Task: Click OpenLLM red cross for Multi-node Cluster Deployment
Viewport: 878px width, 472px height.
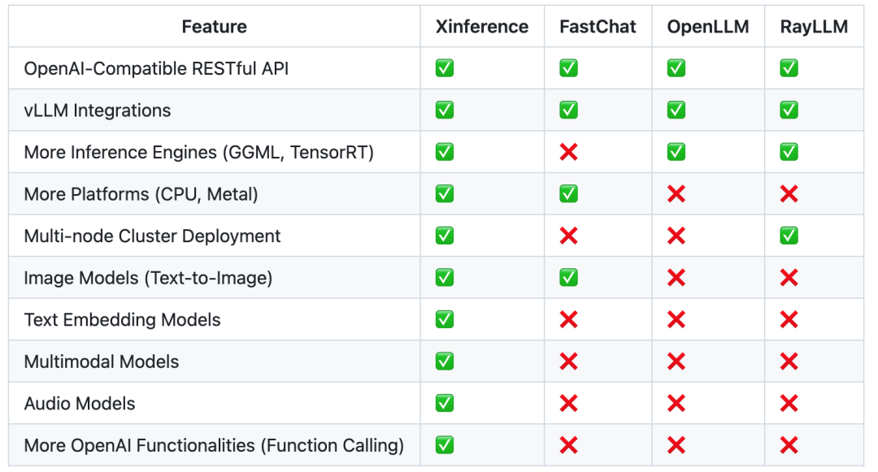Action: [x=676, y=236]
